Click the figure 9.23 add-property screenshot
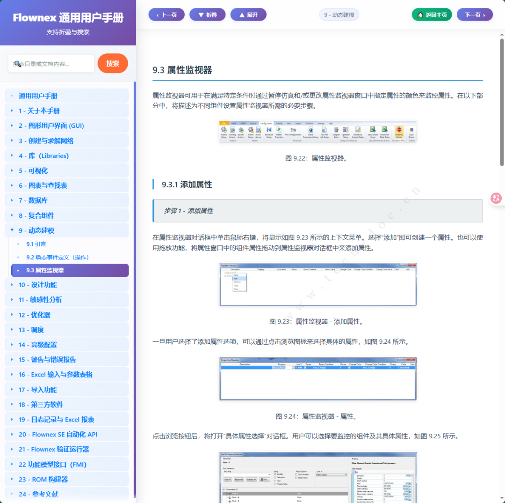Viewport: 505px width, 503px height. tap(318, 285)
